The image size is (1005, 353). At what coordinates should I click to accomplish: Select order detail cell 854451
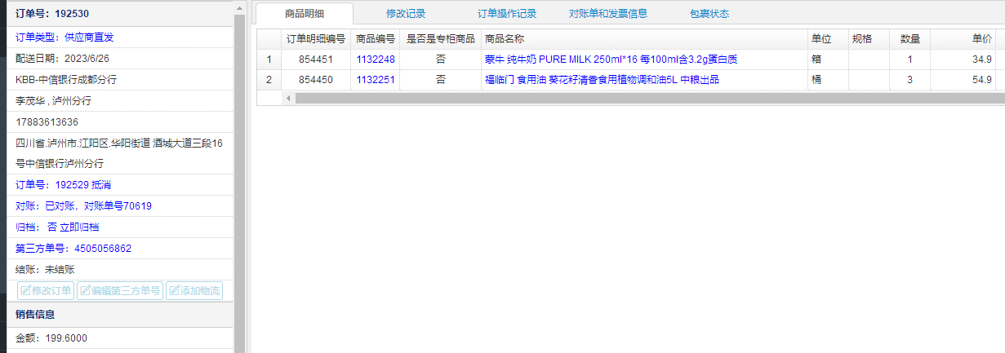click(x=316, y=60)
